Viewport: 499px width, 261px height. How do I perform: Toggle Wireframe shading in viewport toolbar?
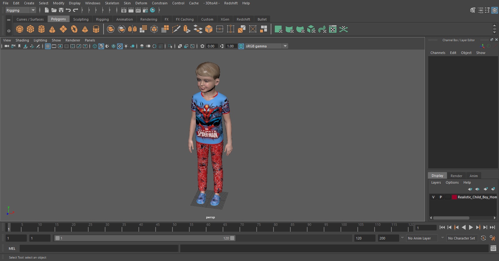(95, 46)
